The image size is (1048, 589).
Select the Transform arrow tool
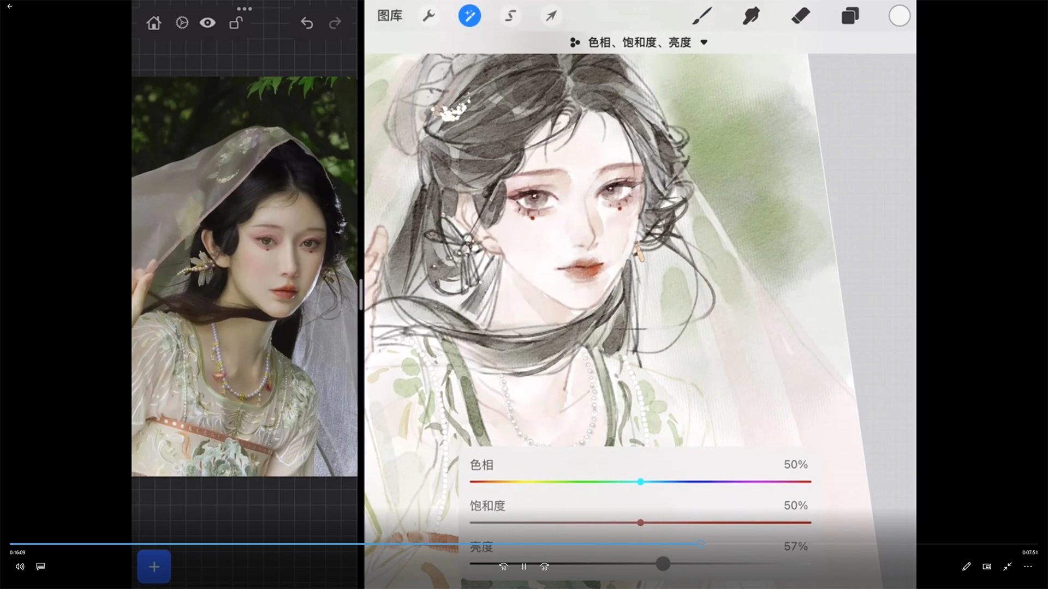click(551, 16)
